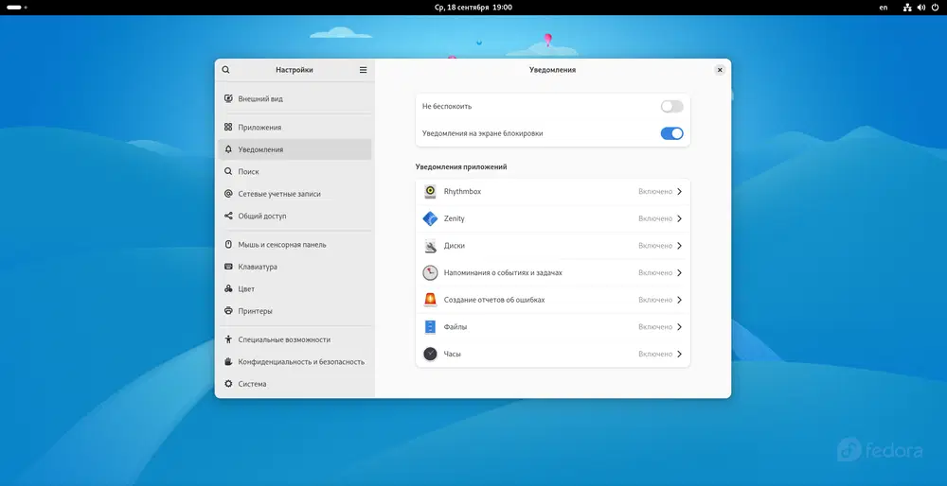The width and height of the screenshot is (947, 486).
Task: Click the Мышь и сенсорная панель icon
Action: click(x=228, y=244)
